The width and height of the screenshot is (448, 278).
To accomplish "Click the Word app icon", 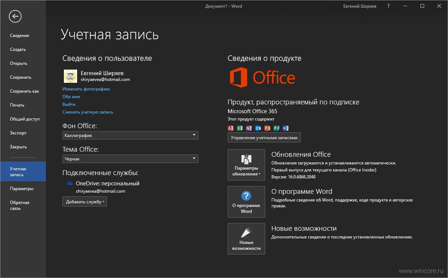I will pos(286,128).
